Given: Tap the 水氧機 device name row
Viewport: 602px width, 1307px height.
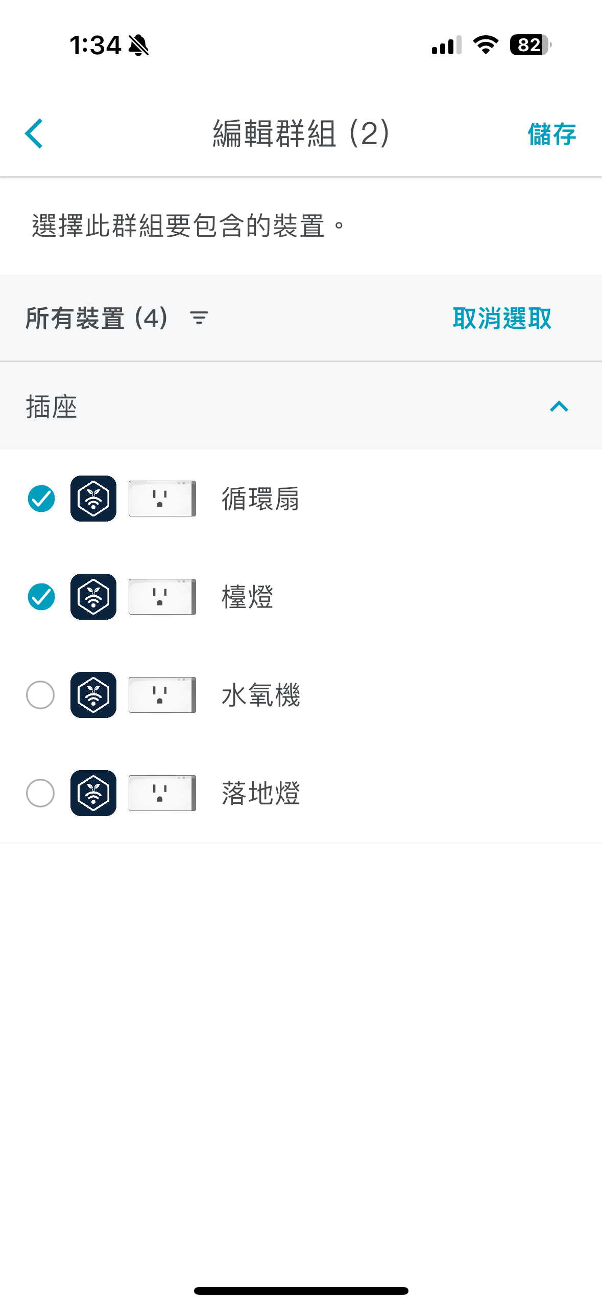Looking at the screenshot, I should [301, 695].
